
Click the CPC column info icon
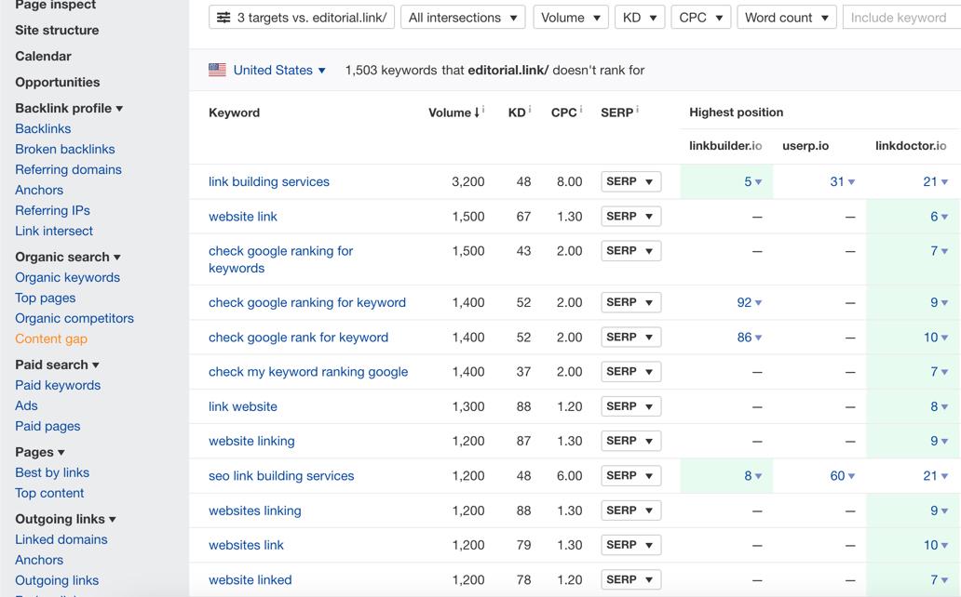pos(580,110)
